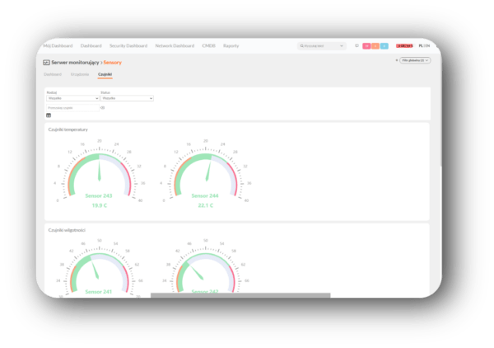
Task: Click the Sensor 241 humidity gauge
Action: (100, 268)
